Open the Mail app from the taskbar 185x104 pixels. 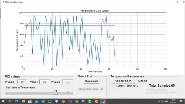pos(37,101)
